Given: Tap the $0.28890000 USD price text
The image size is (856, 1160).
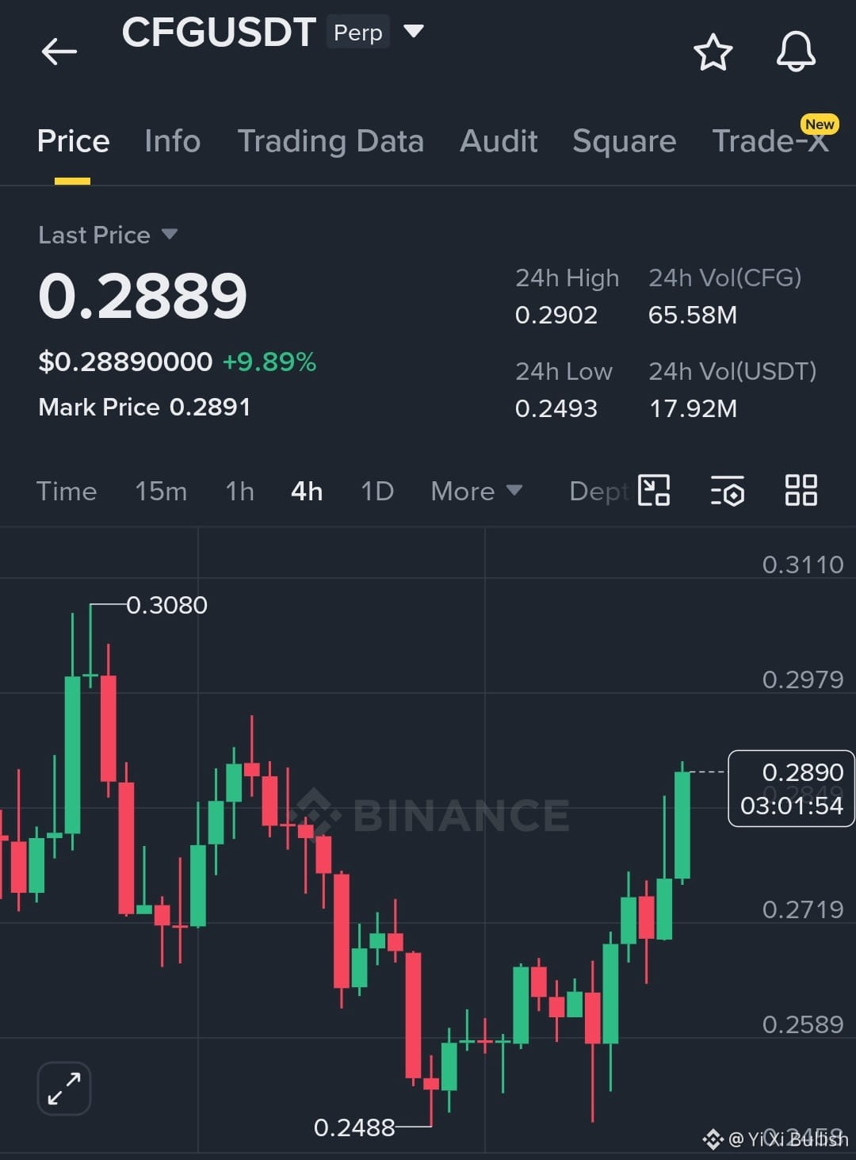Looking at the screenshot, I should 125,362.
